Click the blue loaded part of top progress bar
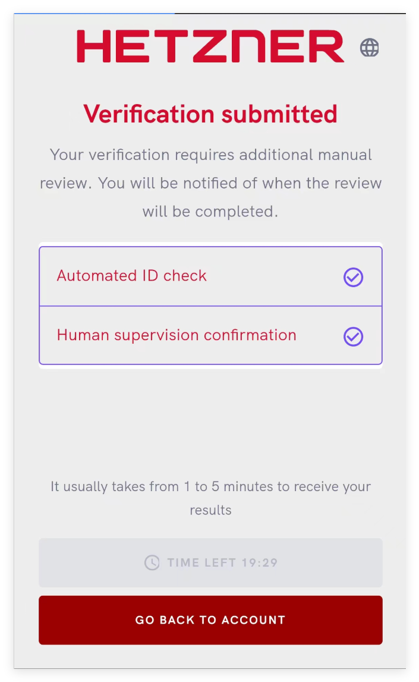Image resolution: width=419 pixels, height=682 pixels. 94,13
